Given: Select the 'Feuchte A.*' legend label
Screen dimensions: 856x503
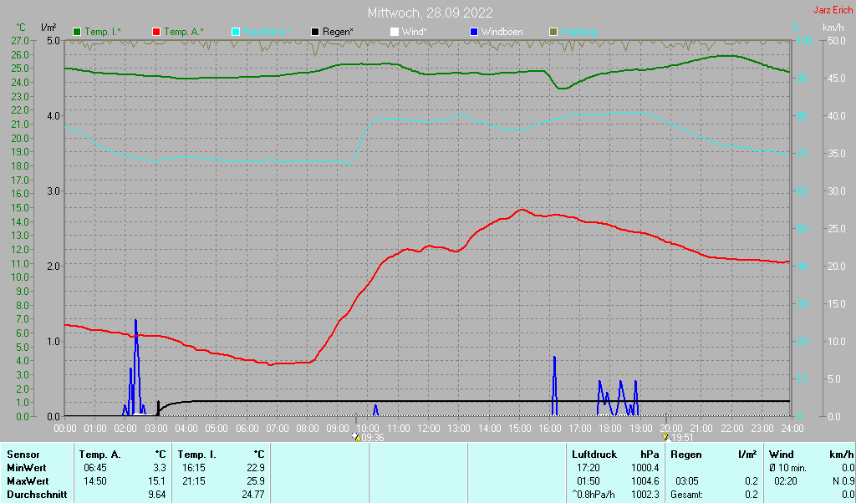Looking at the screenshot, I should [x=267, y=33].
